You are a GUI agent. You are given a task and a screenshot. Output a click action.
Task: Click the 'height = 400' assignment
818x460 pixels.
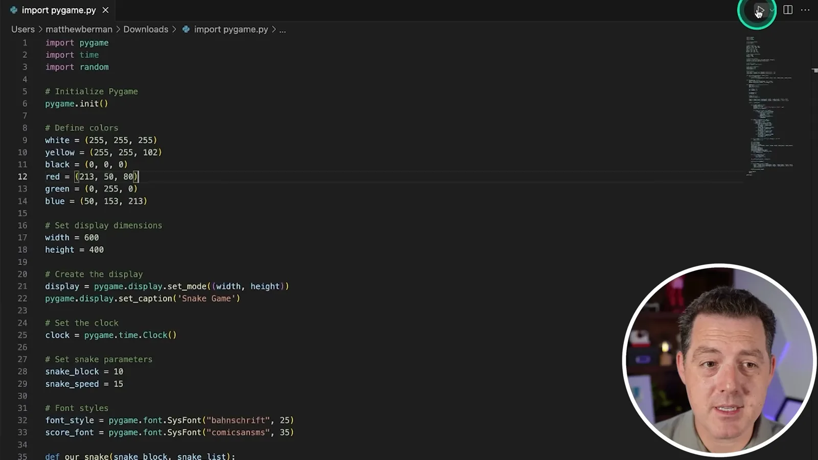coord(75,250)
